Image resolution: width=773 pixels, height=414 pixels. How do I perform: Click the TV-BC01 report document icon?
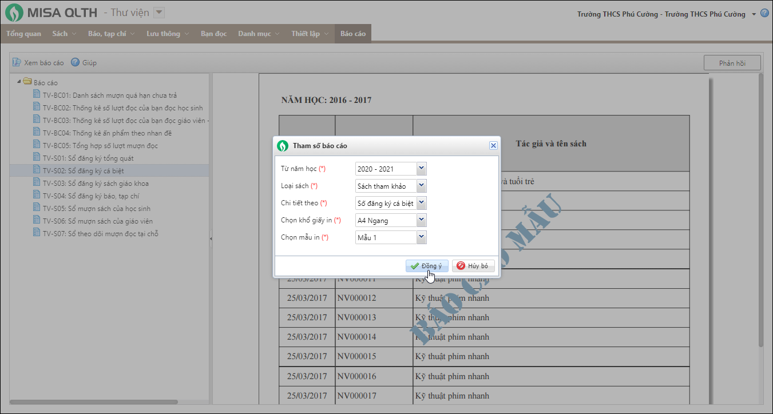pos(37,95)
